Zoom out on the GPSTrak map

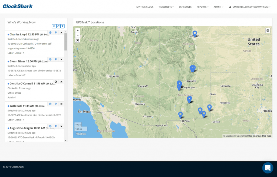click(x=78, y=35)
